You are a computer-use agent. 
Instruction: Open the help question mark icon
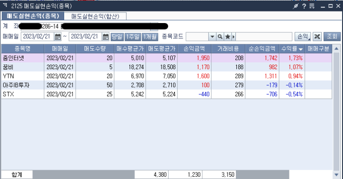click(x=304, y=6)
